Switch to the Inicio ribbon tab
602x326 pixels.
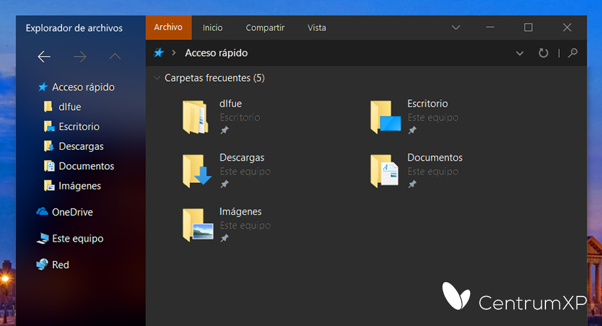tap(213, 28)
